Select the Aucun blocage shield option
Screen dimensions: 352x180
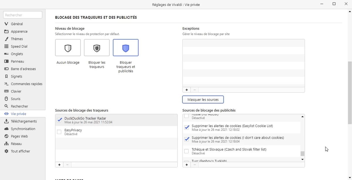68,48
